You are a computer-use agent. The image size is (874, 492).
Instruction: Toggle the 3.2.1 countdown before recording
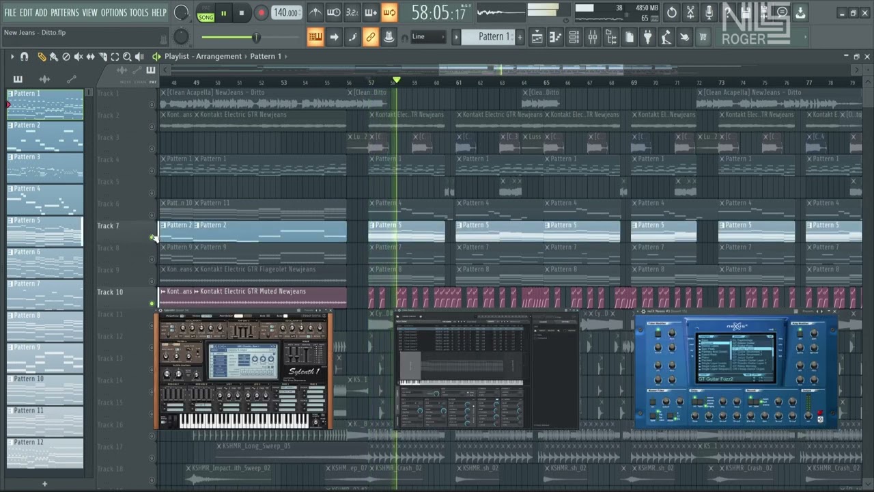352,12
